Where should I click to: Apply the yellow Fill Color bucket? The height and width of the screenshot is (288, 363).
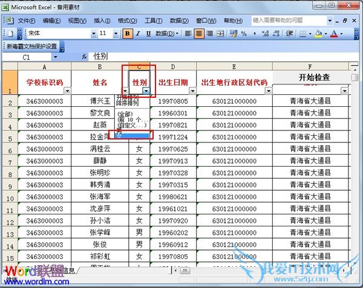319,34
